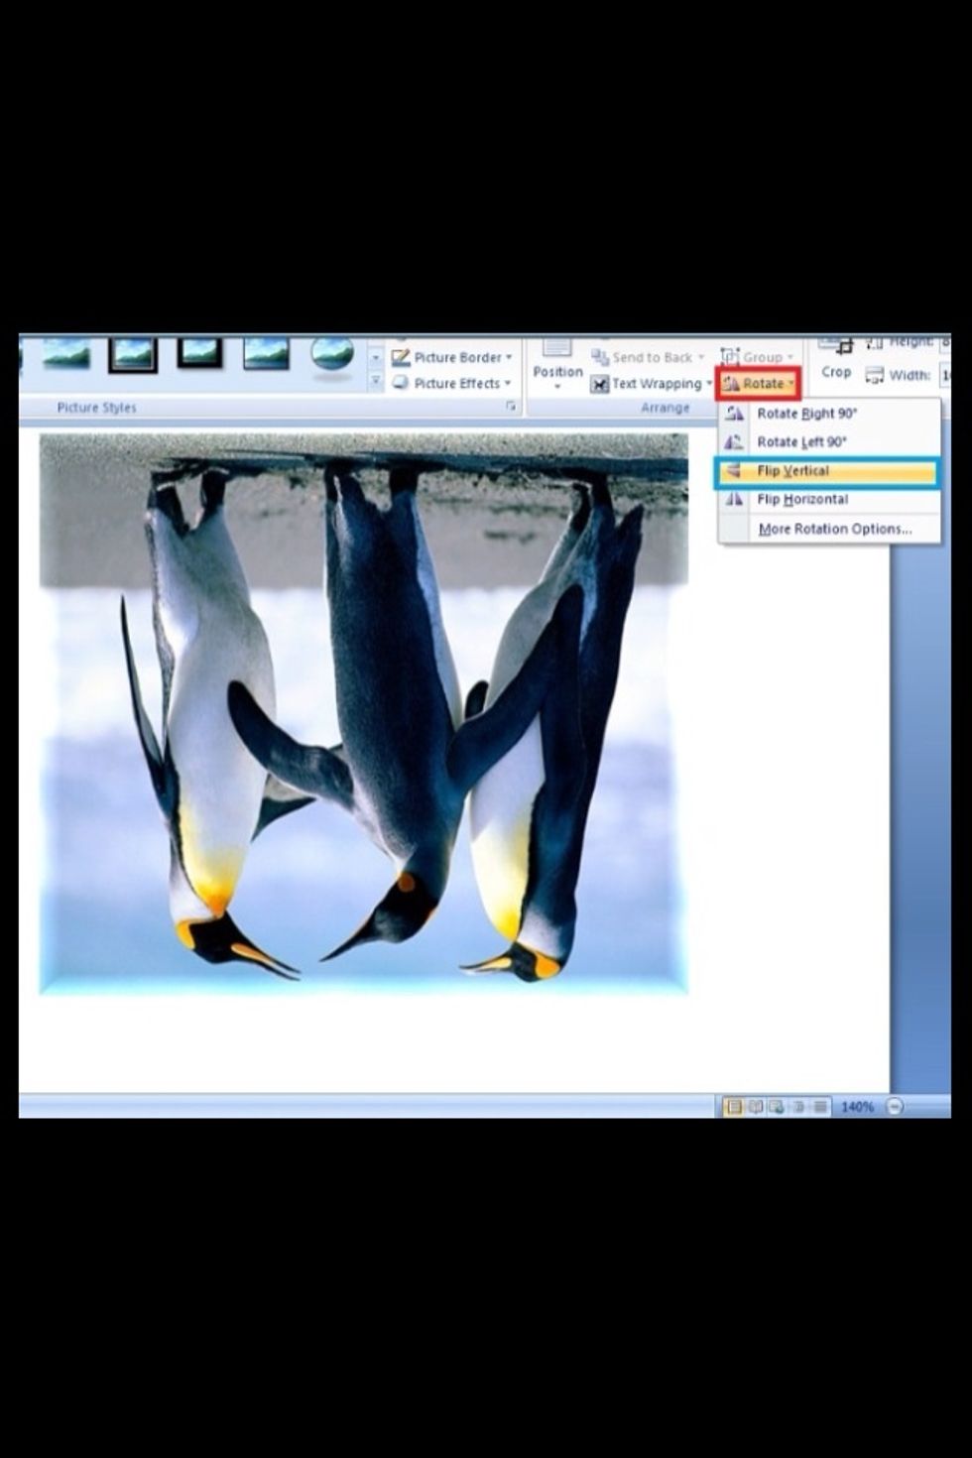Open More Rotation Options dialog
Screen dimensions: 972x1458
coord(834,529)
